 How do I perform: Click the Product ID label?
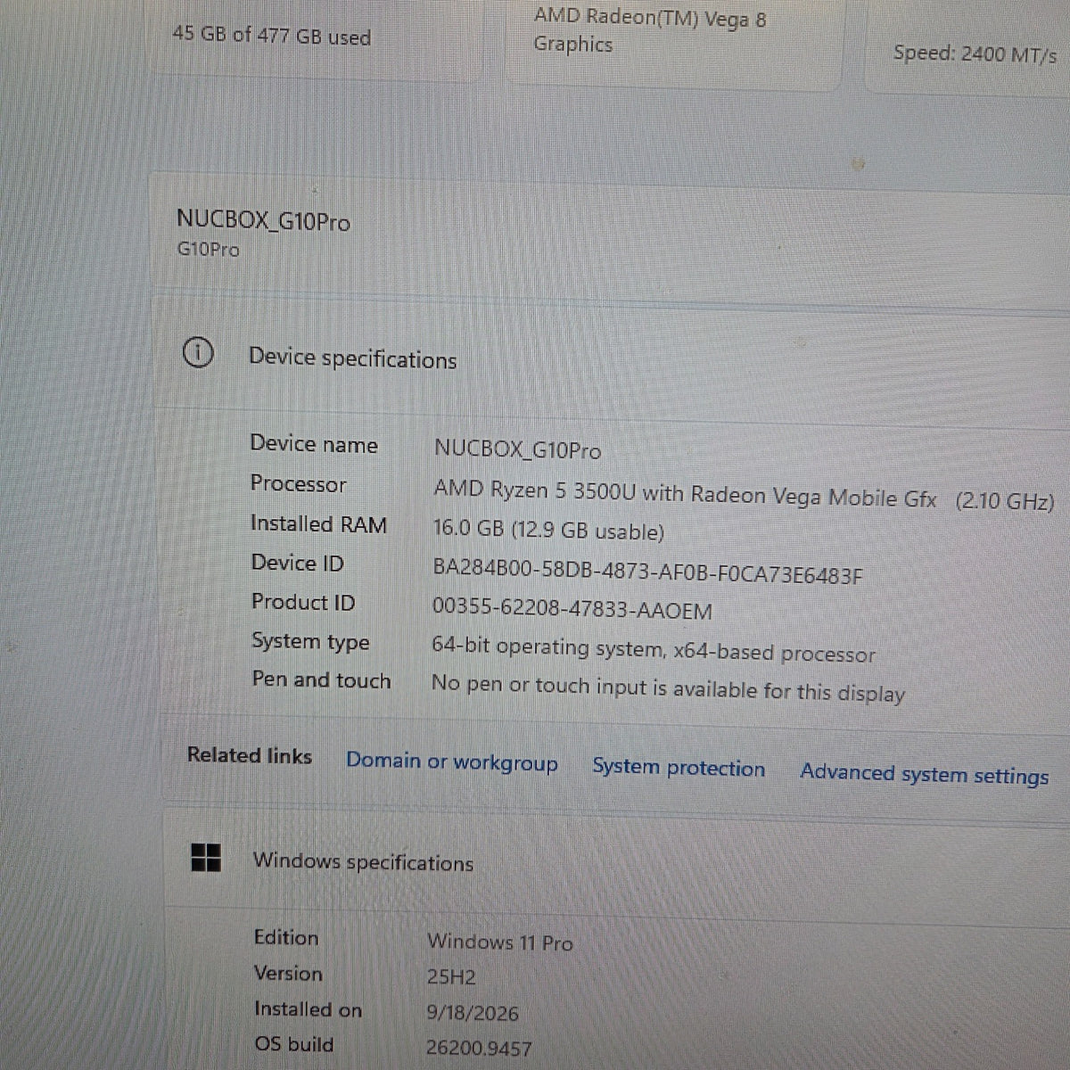click(303, 602)
